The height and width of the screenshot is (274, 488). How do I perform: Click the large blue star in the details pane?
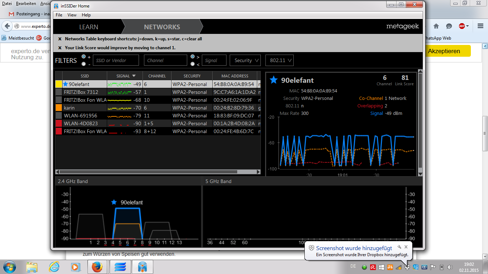tap(274, 80)
